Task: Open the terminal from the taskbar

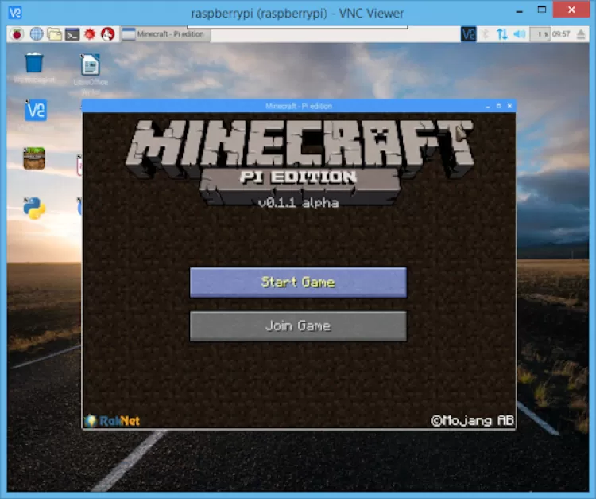Action: tap(72, 34)
